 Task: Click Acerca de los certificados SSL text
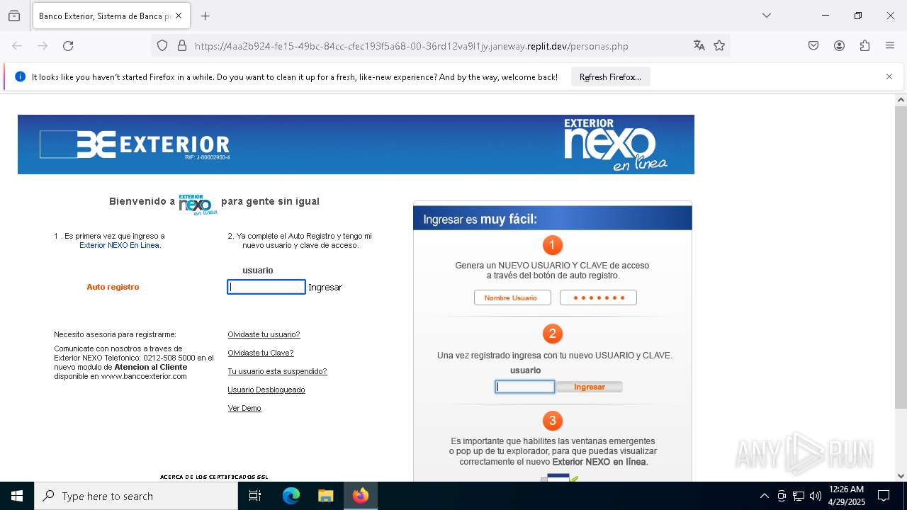214,477
